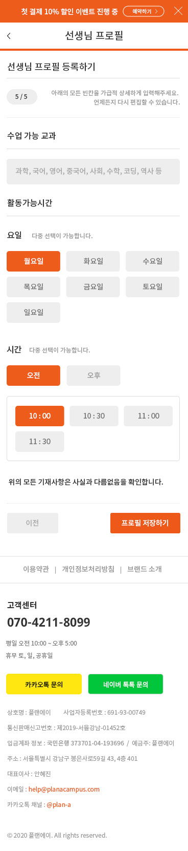Screen dimensions: 188x851
Task: Open the 개인정보처리방침 link
Action: tap(88, 569)
